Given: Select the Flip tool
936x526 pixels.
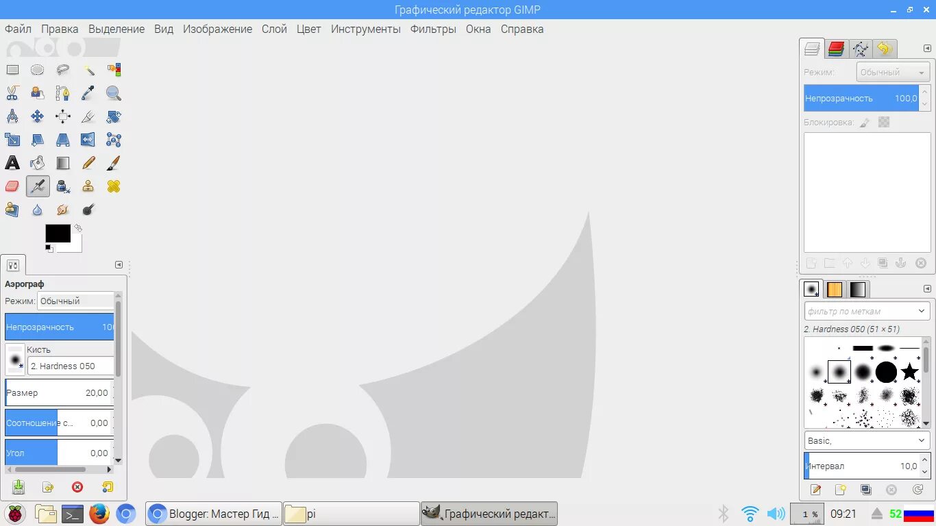Looking at the screenshot, I should point(88,140).
